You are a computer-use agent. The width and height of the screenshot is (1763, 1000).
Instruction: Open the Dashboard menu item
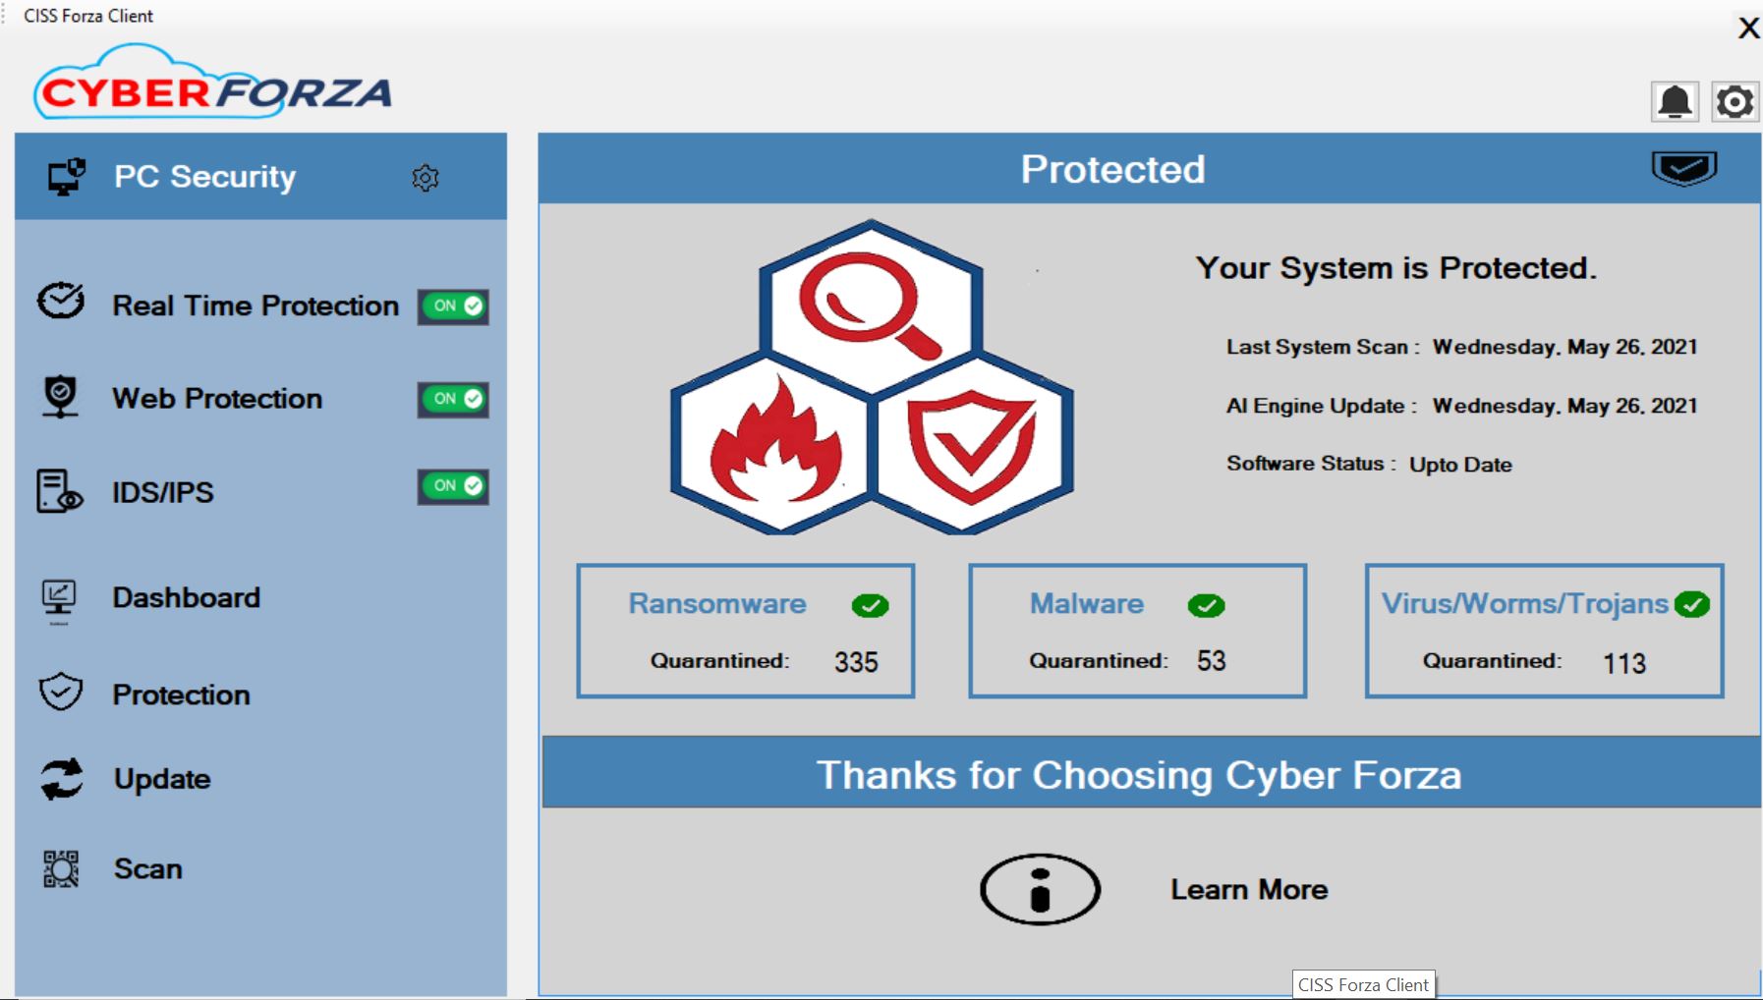click(x=186, y=597)
